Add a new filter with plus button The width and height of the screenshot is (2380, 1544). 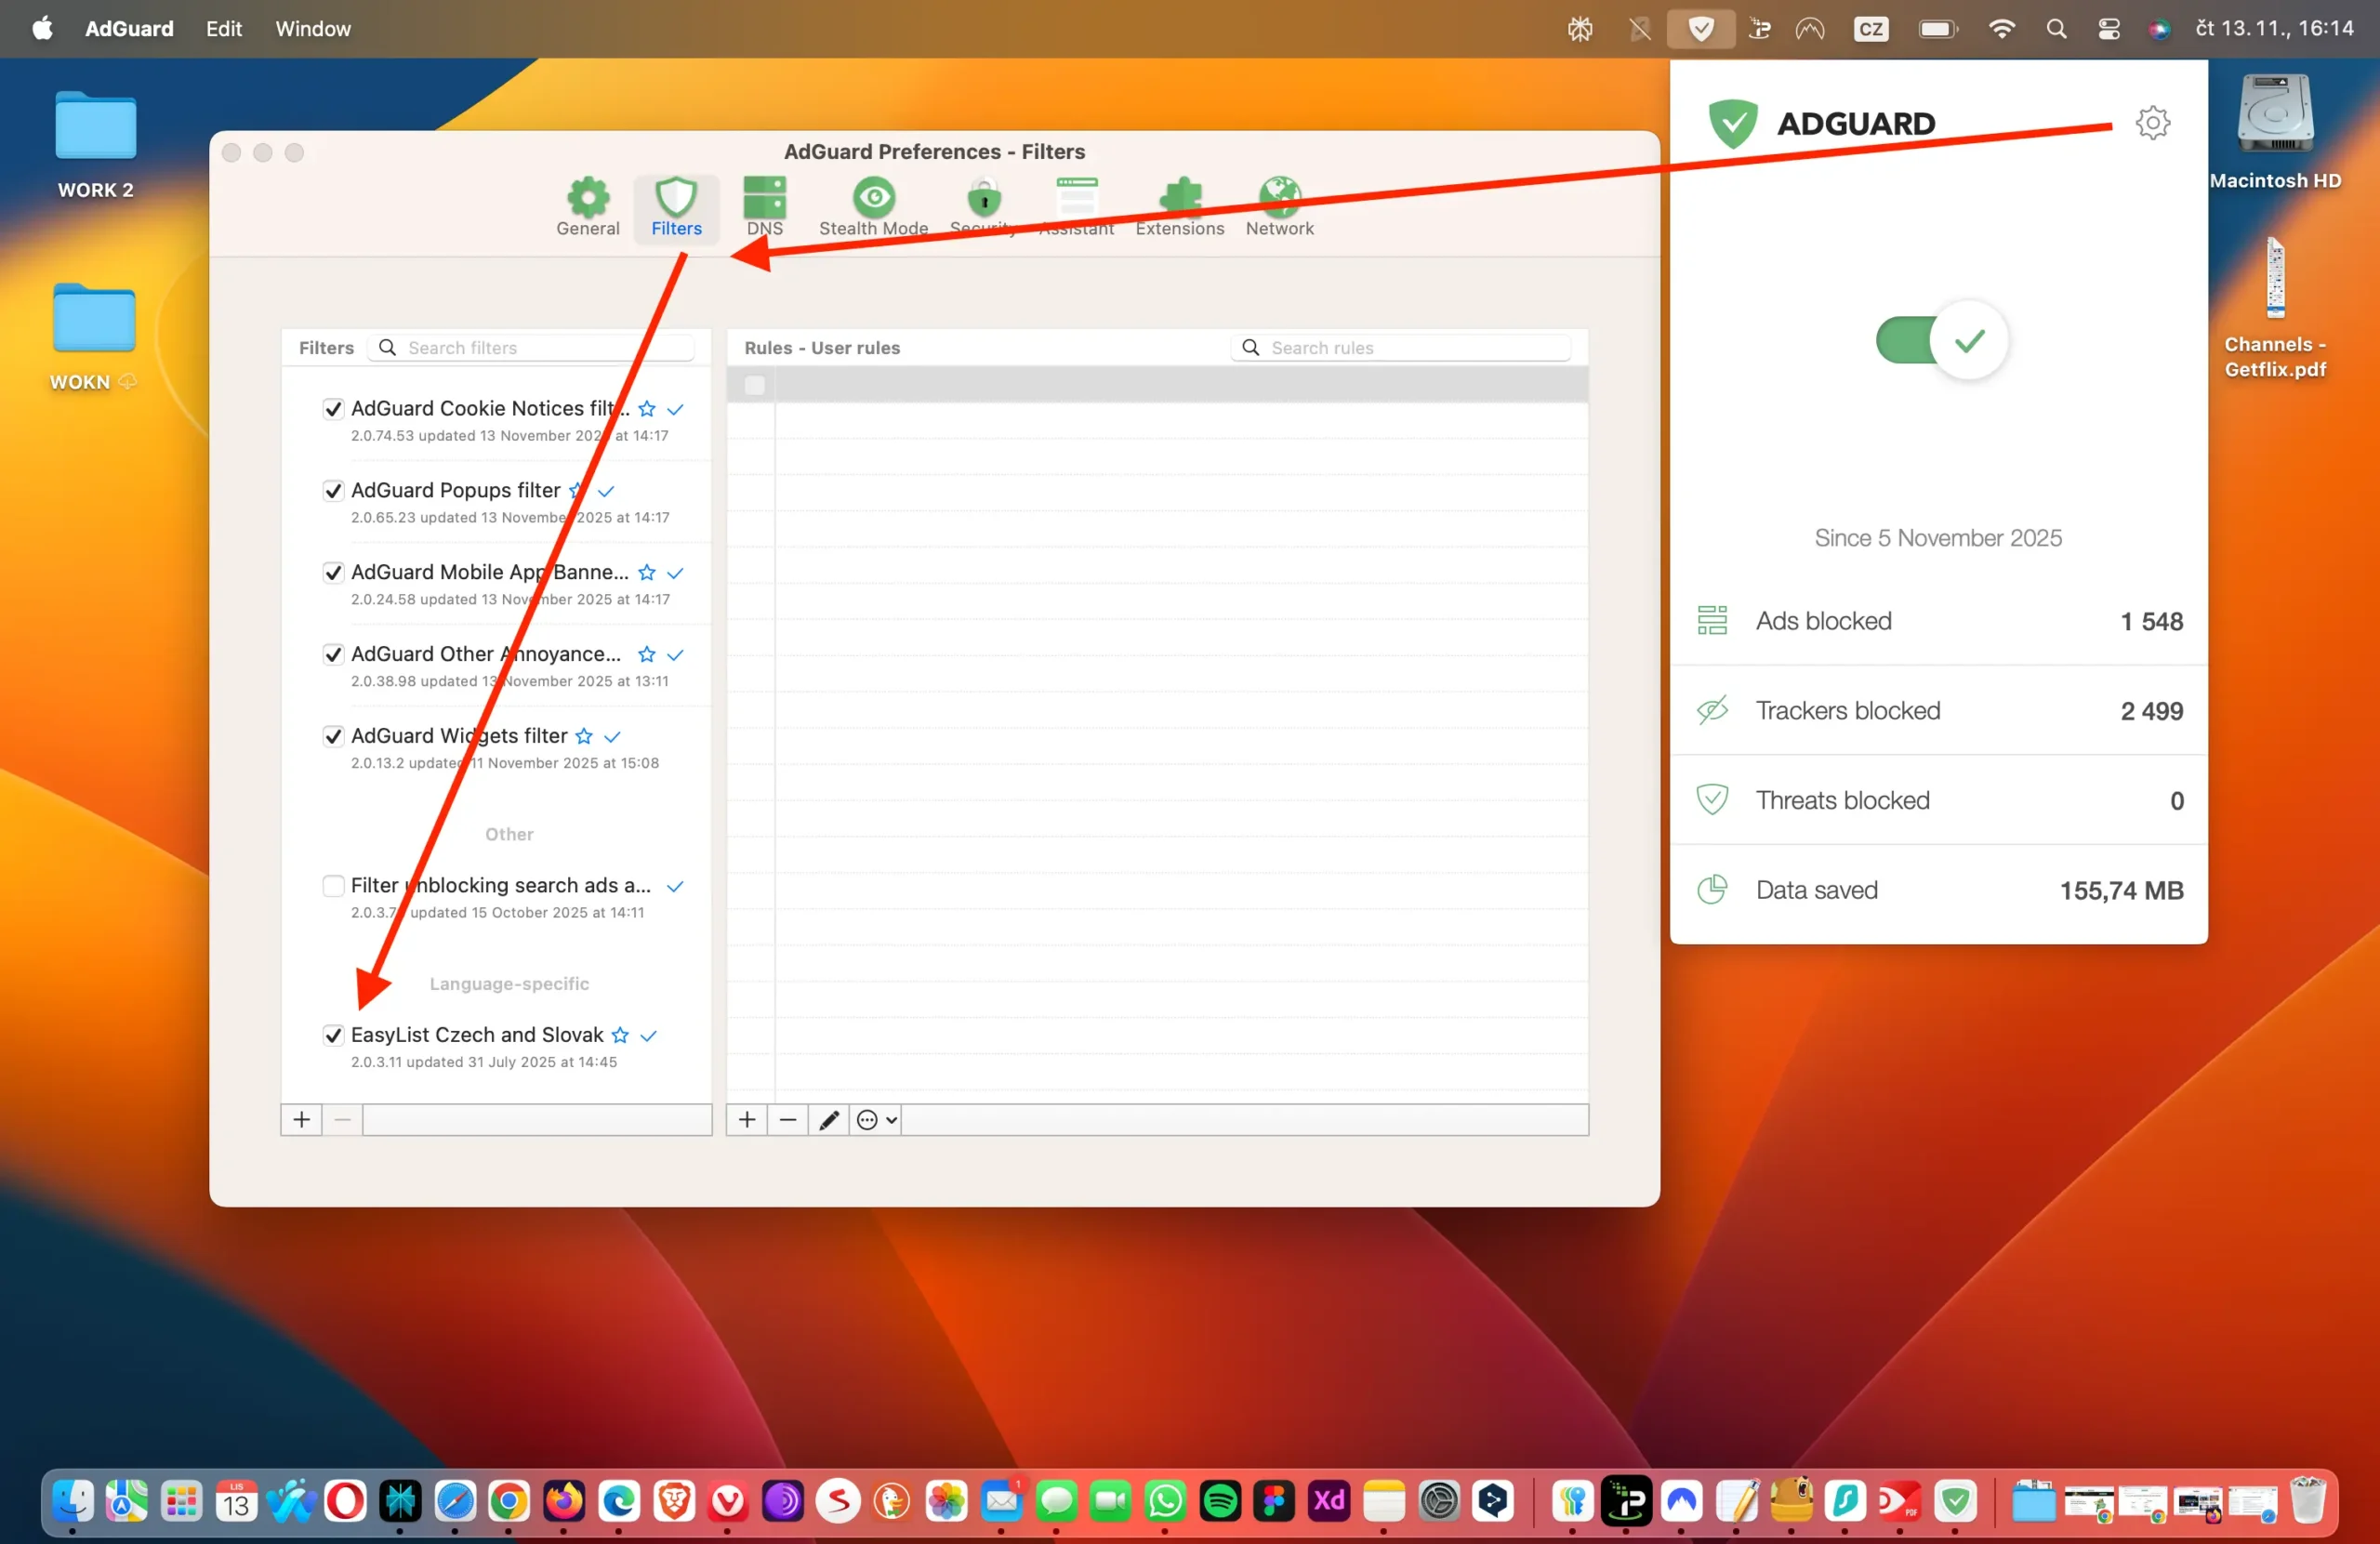tap(301, 1120)
